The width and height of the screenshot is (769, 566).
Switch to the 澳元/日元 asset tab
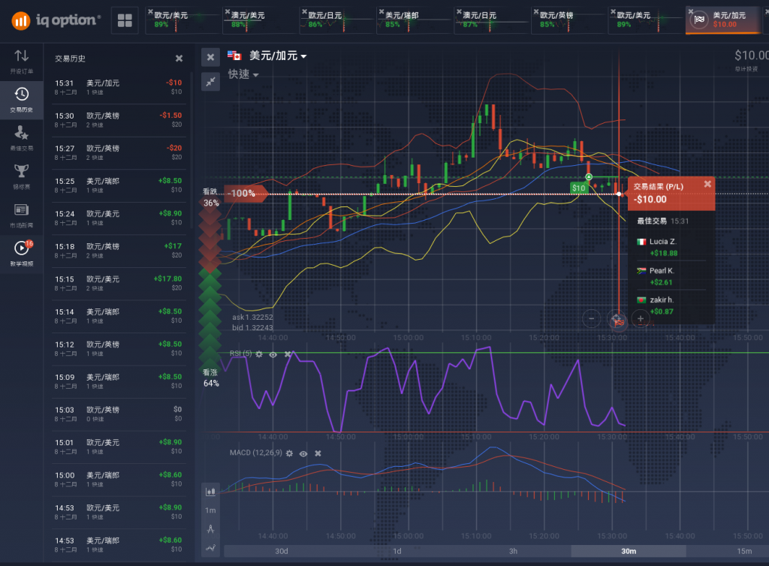pos(488,20)
